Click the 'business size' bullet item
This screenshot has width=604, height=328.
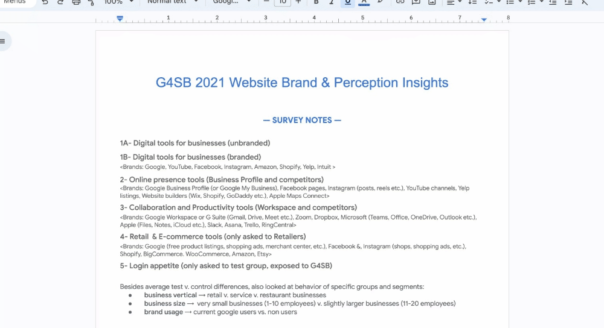[300, 303]
